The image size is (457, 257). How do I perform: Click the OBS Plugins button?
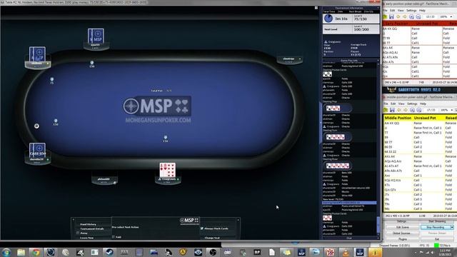402,239
